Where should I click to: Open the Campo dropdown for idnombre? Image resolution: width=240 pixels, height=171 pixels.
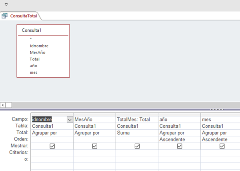point(70,119)
